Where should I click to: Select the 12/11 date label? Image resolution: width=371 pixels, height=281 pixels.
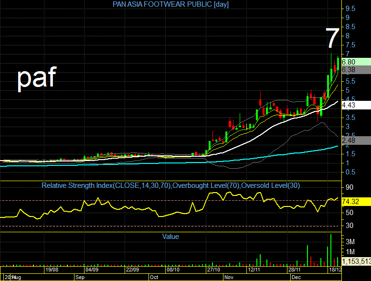254,270
